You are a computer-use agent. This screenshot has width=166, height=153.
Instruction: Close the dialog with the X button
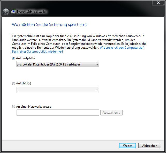(x=158, y=2)
